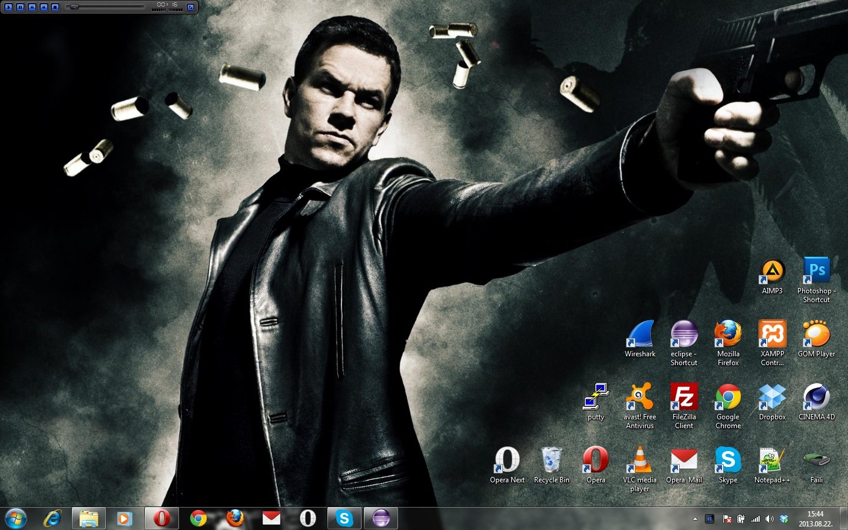Open the Windows Start menu
Image resolution: width=848 pixels, height=530 pixels.
pyautogui.click(x=16, y=518)
